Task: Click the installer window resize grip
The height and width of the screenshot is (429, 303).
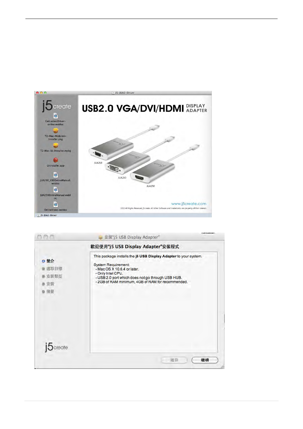Action: 222,366
